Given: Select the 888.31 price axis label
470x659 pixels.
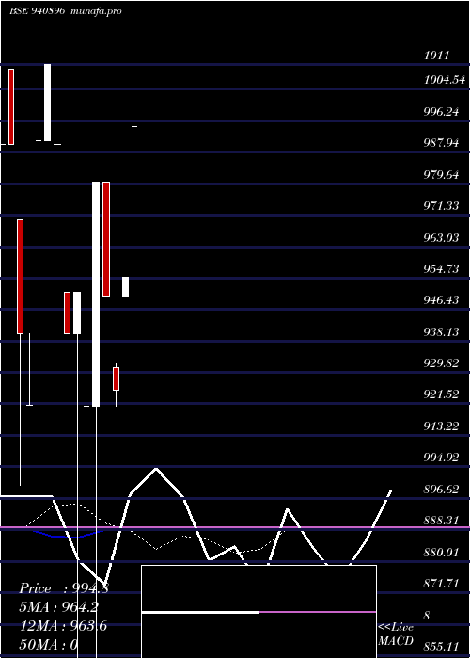Looking at the screenshot, I should point(441,521).
